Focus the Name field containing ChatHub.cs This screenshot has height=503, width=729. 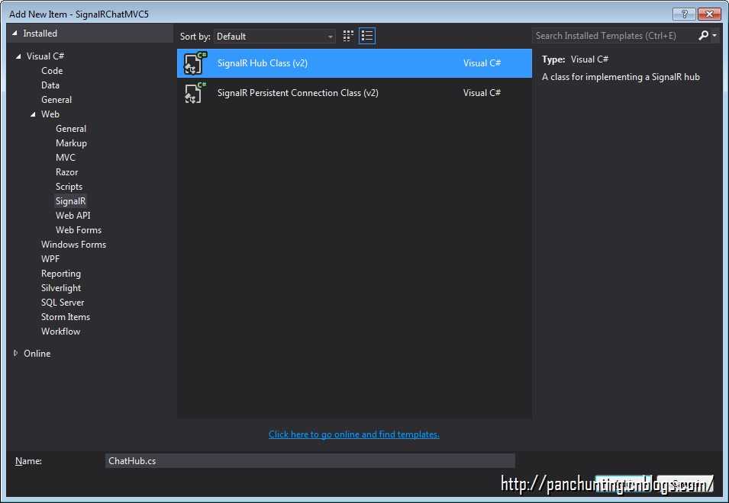coord(310,461)
